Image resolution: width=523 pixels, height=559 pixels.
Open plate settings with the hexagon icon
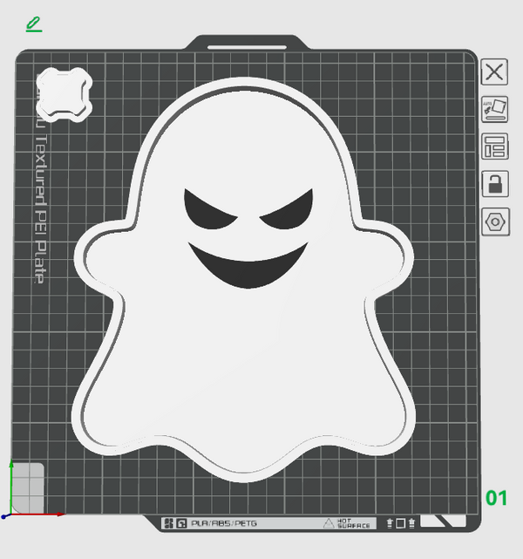pos(496,222)
